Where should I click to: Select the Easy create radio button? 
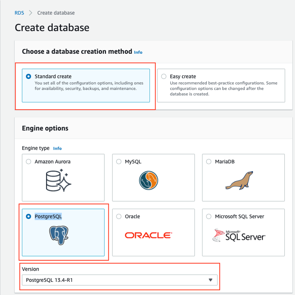tap(164, 76)
